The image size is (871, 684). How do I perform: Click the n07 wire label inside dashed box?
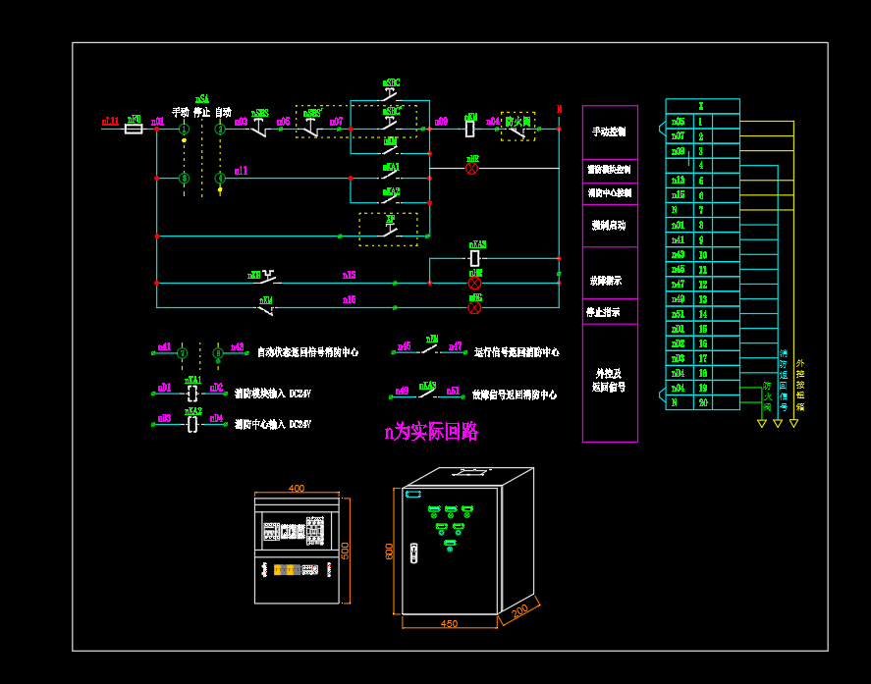[x=336, y=121]
